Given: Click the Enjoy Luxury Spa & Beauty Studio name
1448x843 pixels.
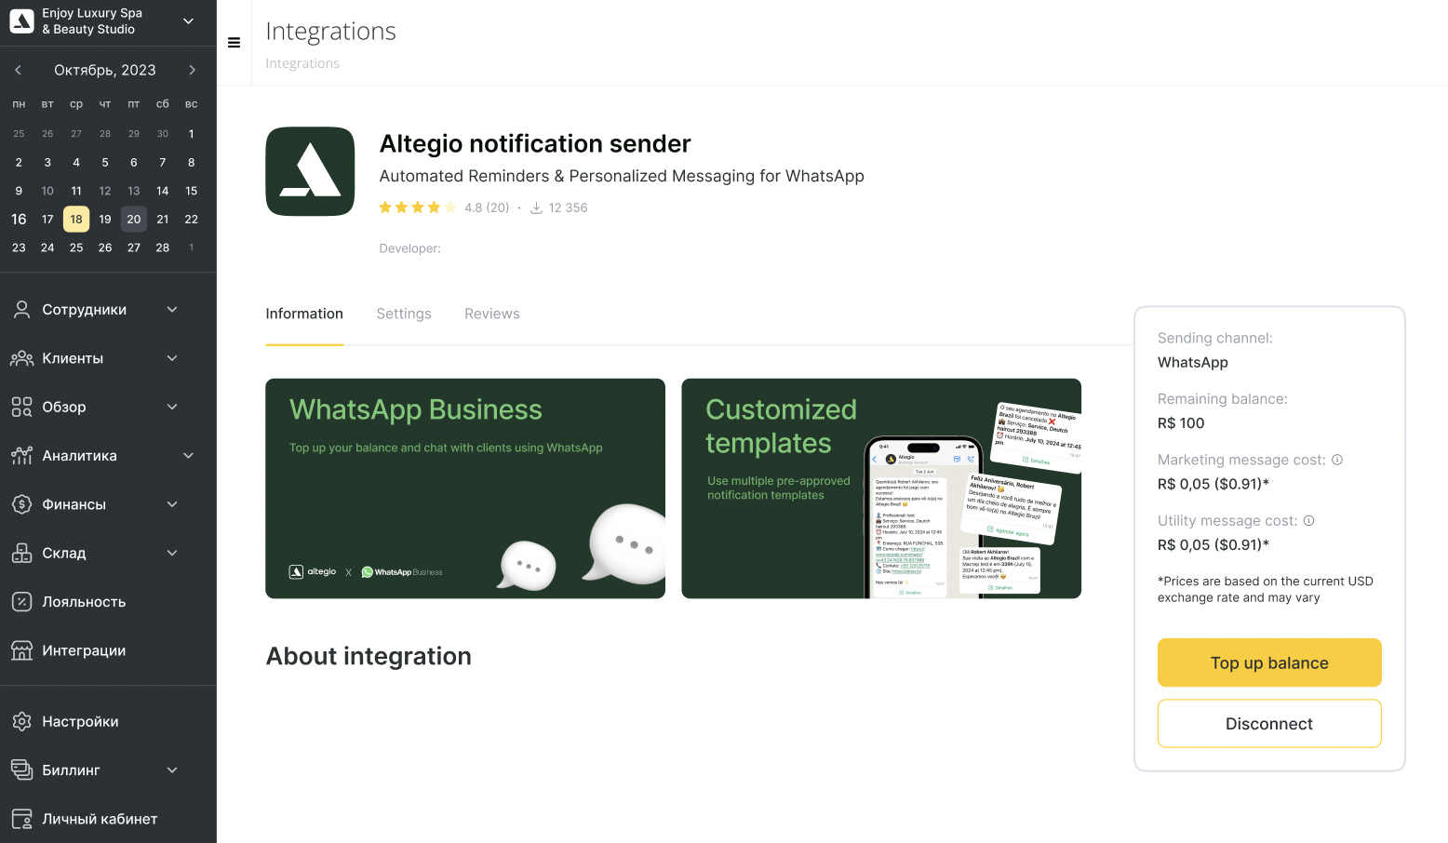Looking at the screenshot, I should [92, 21].
